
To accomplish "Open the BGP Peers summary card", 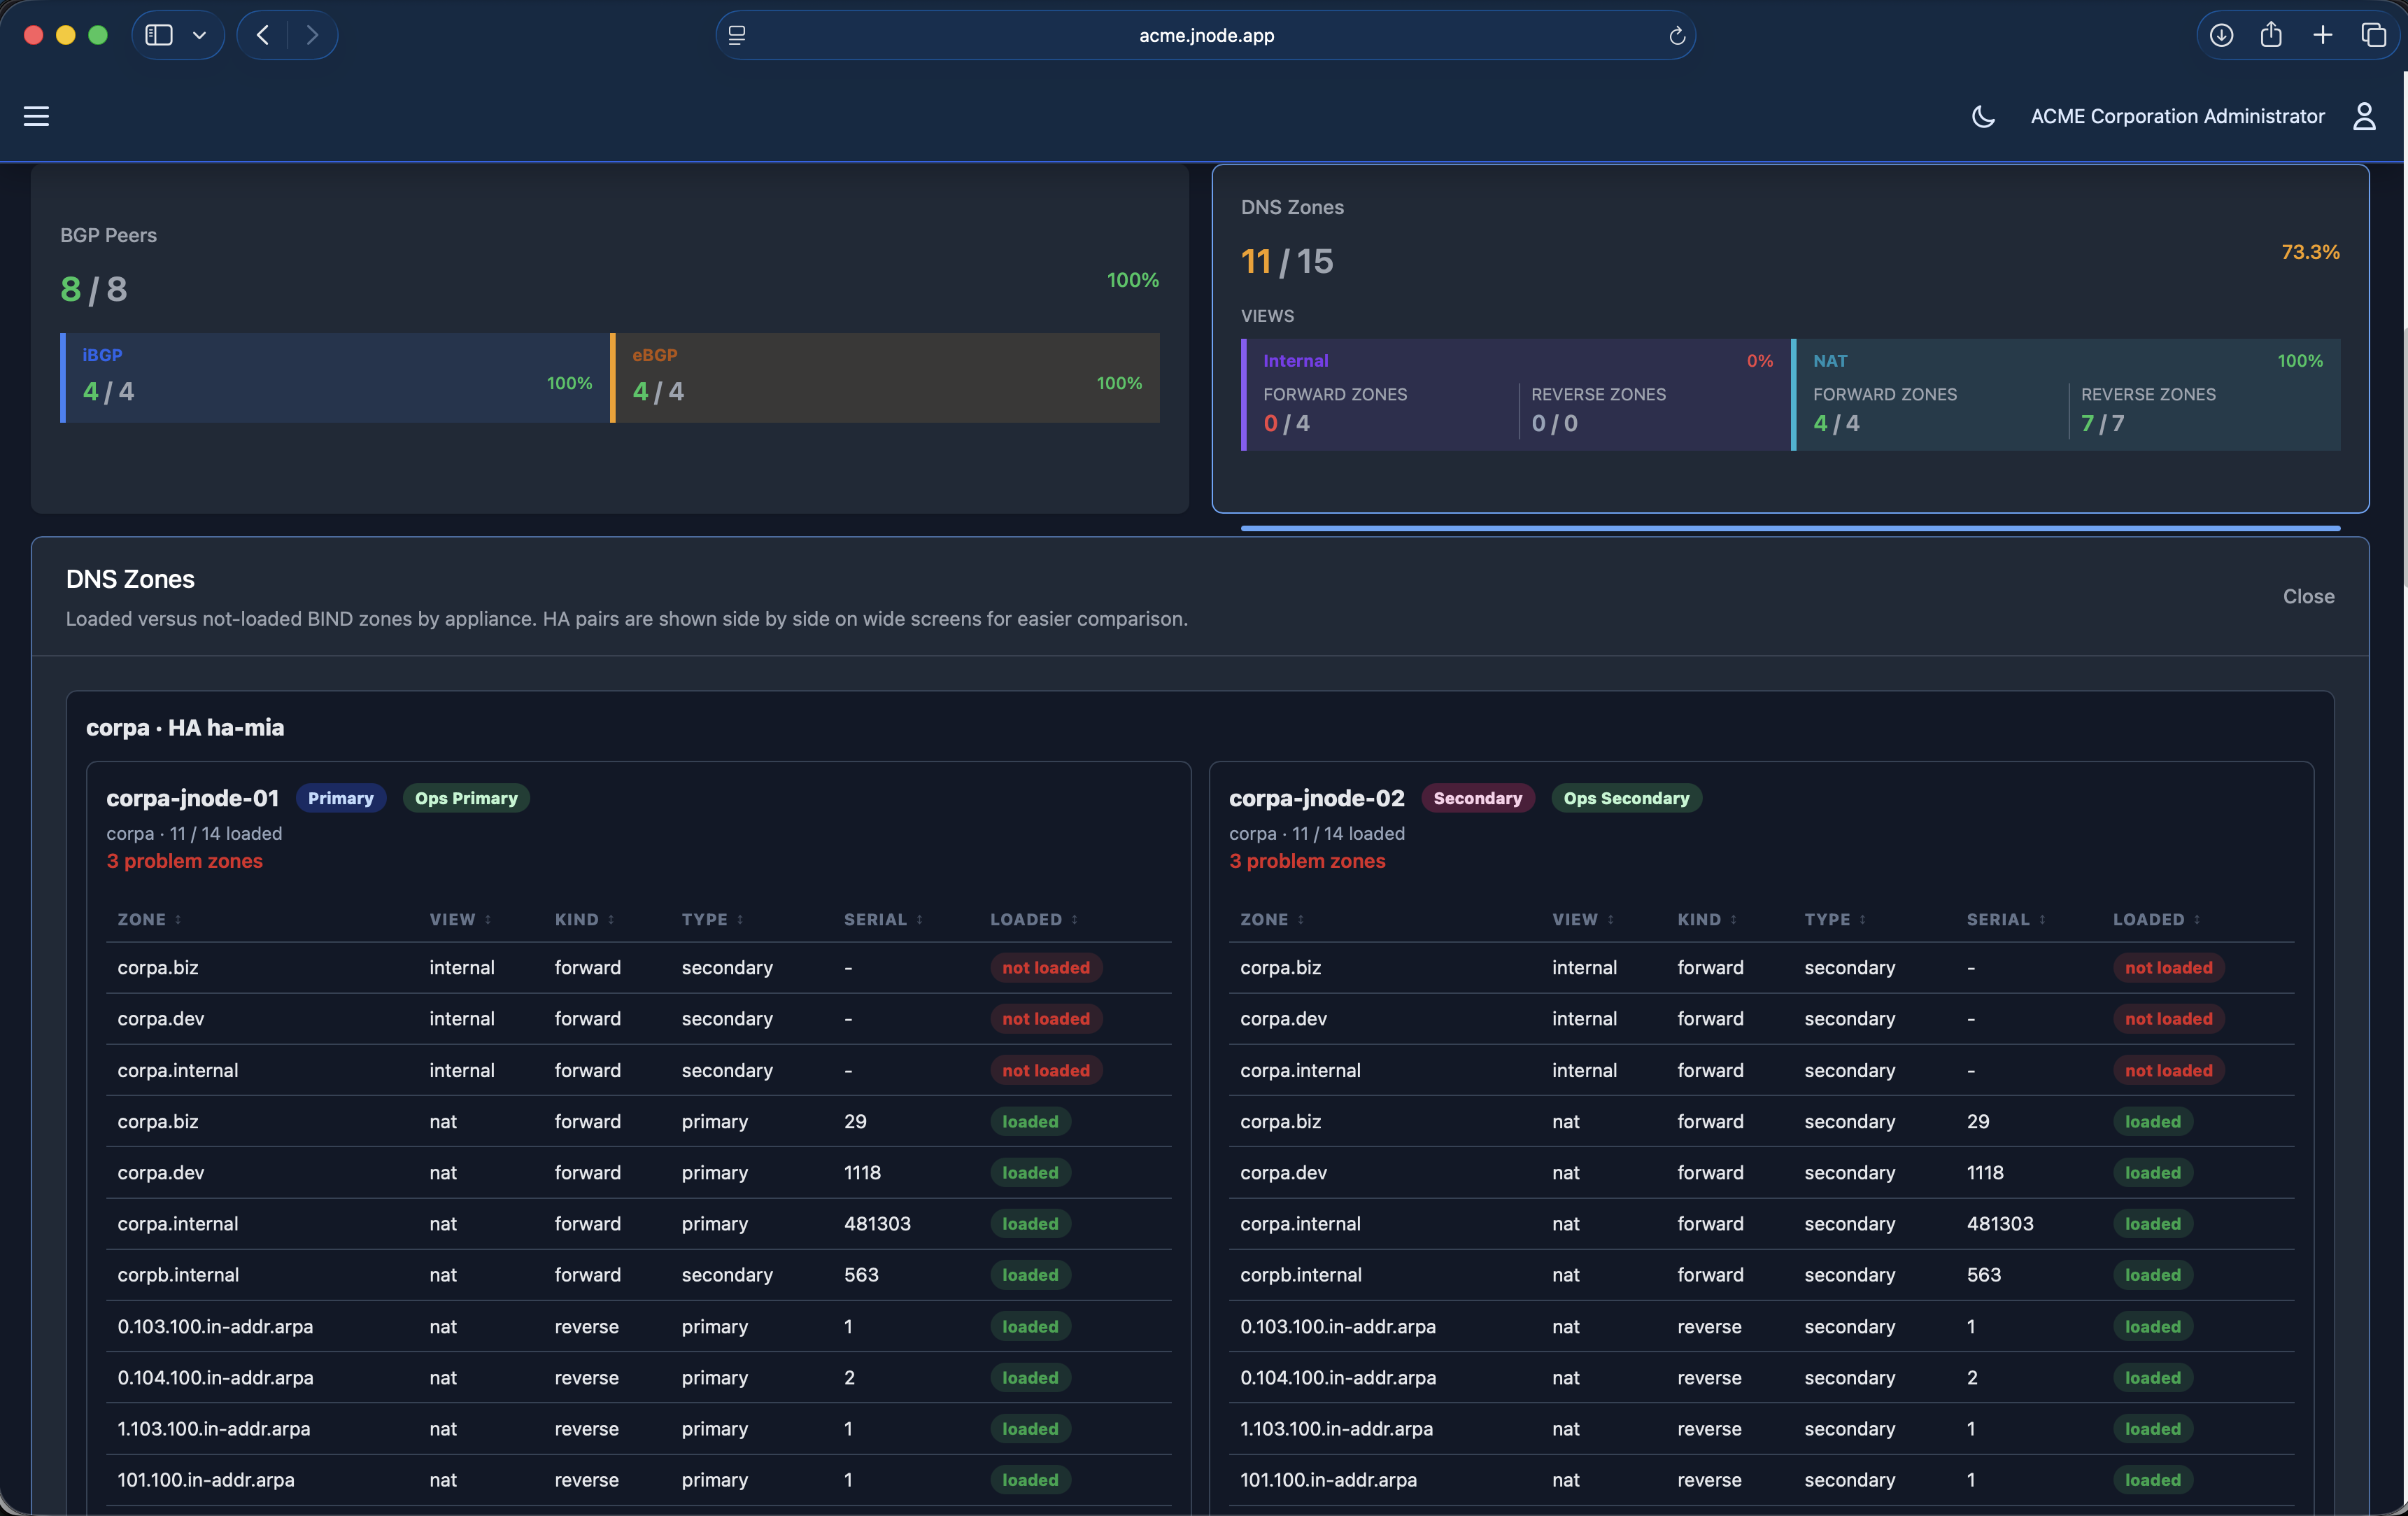I will click(x=610, y=338).
